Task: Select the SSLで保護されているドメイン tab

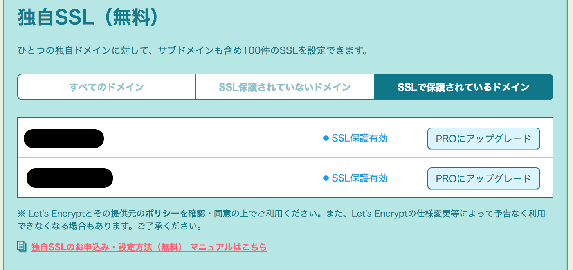Action: (x=464, y=87)
